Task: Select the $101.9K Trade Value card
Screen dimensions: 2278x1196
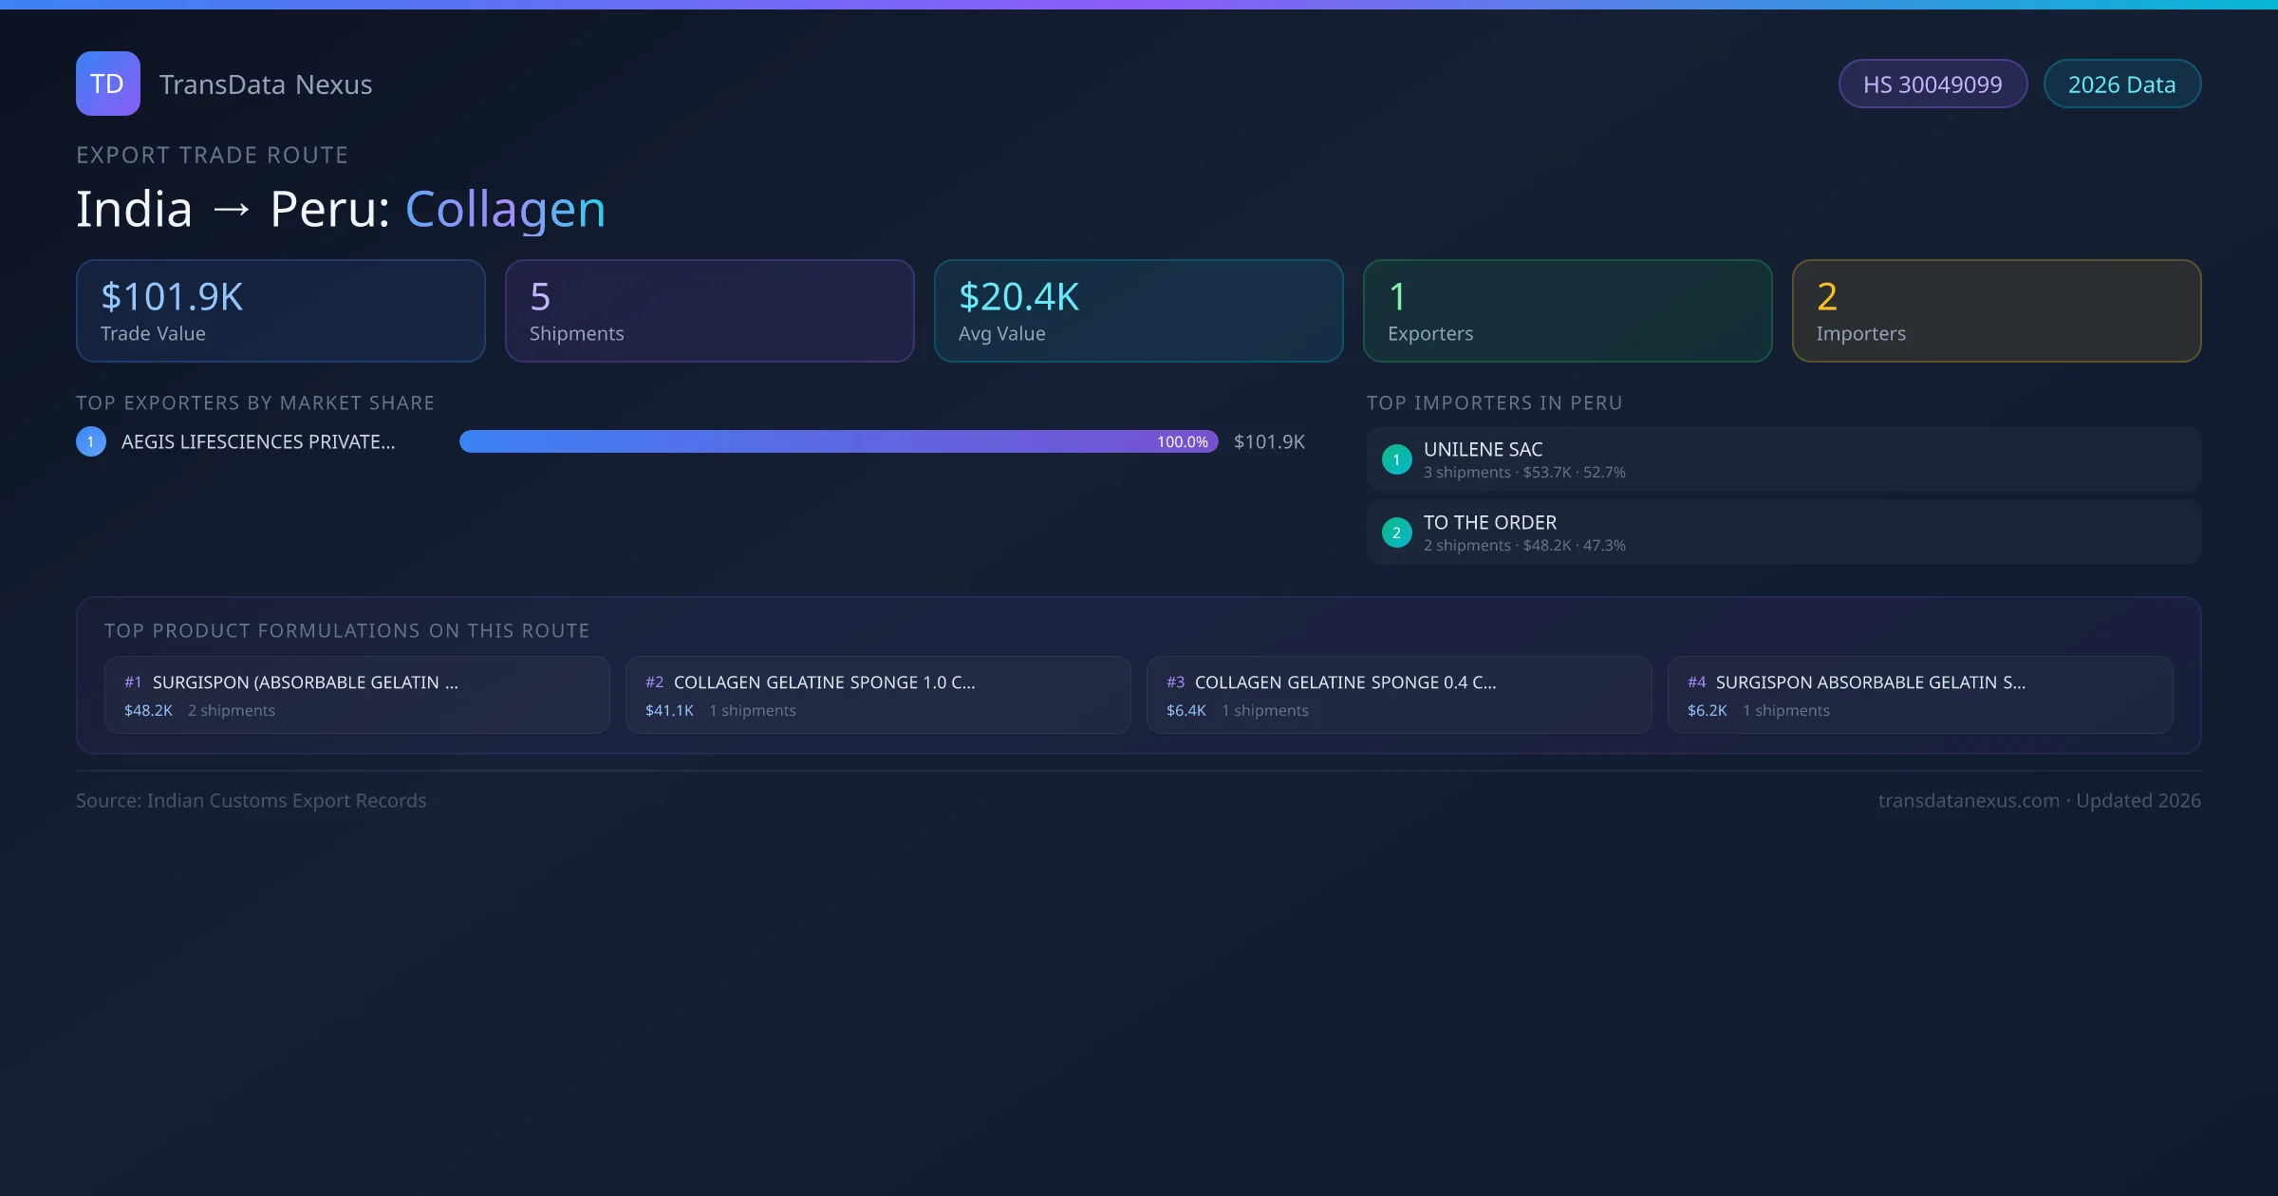Action: coord(280,311)
